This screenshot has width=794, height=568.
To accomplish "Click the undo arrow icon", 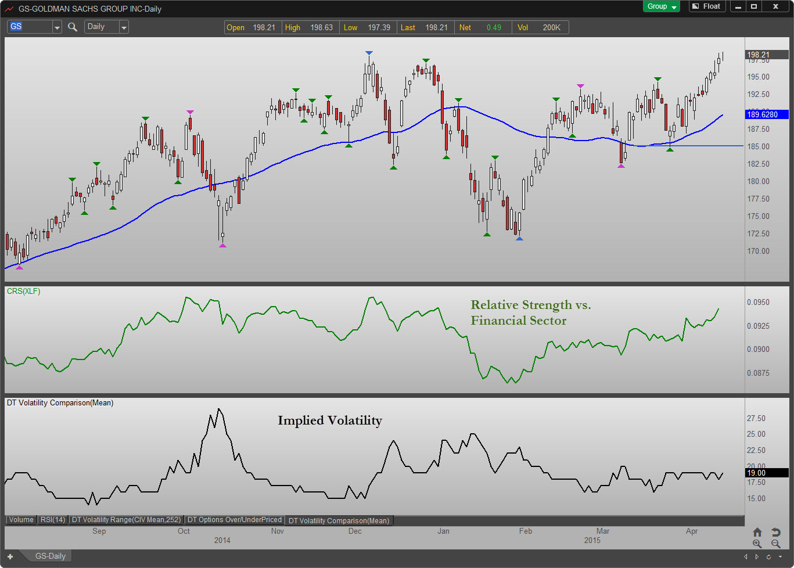I will pyautogui.click(x=775, y=532).
